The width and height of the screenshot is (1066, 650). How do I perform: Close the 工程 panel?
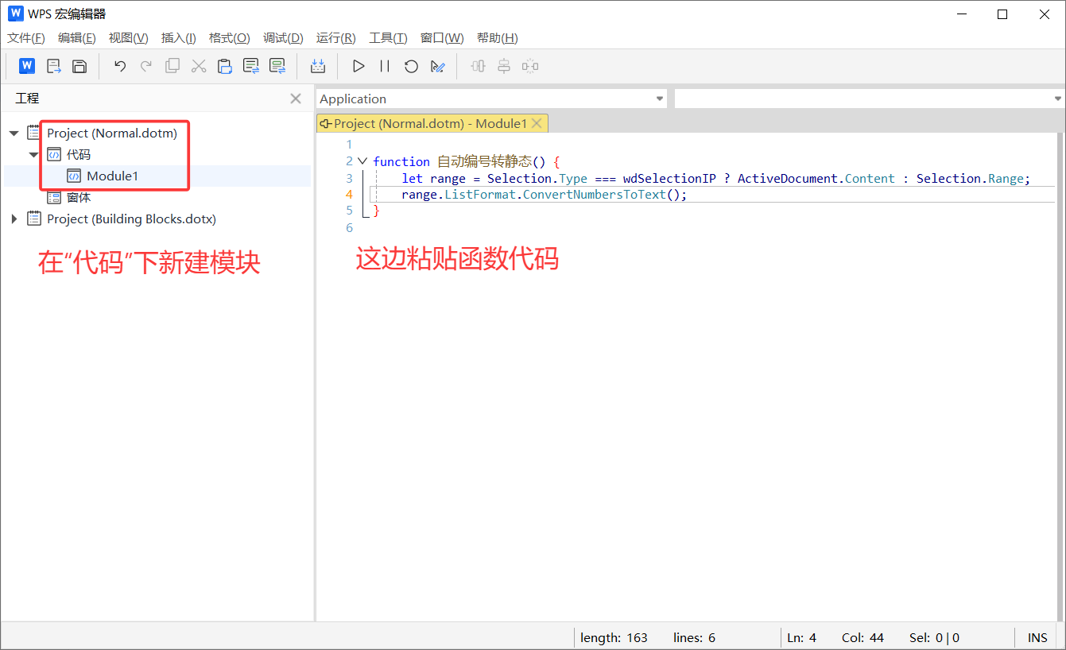point(296,99)
